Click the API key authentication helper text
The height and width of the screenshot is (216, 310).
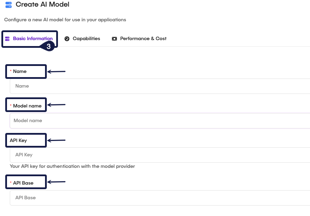(72, 166)
